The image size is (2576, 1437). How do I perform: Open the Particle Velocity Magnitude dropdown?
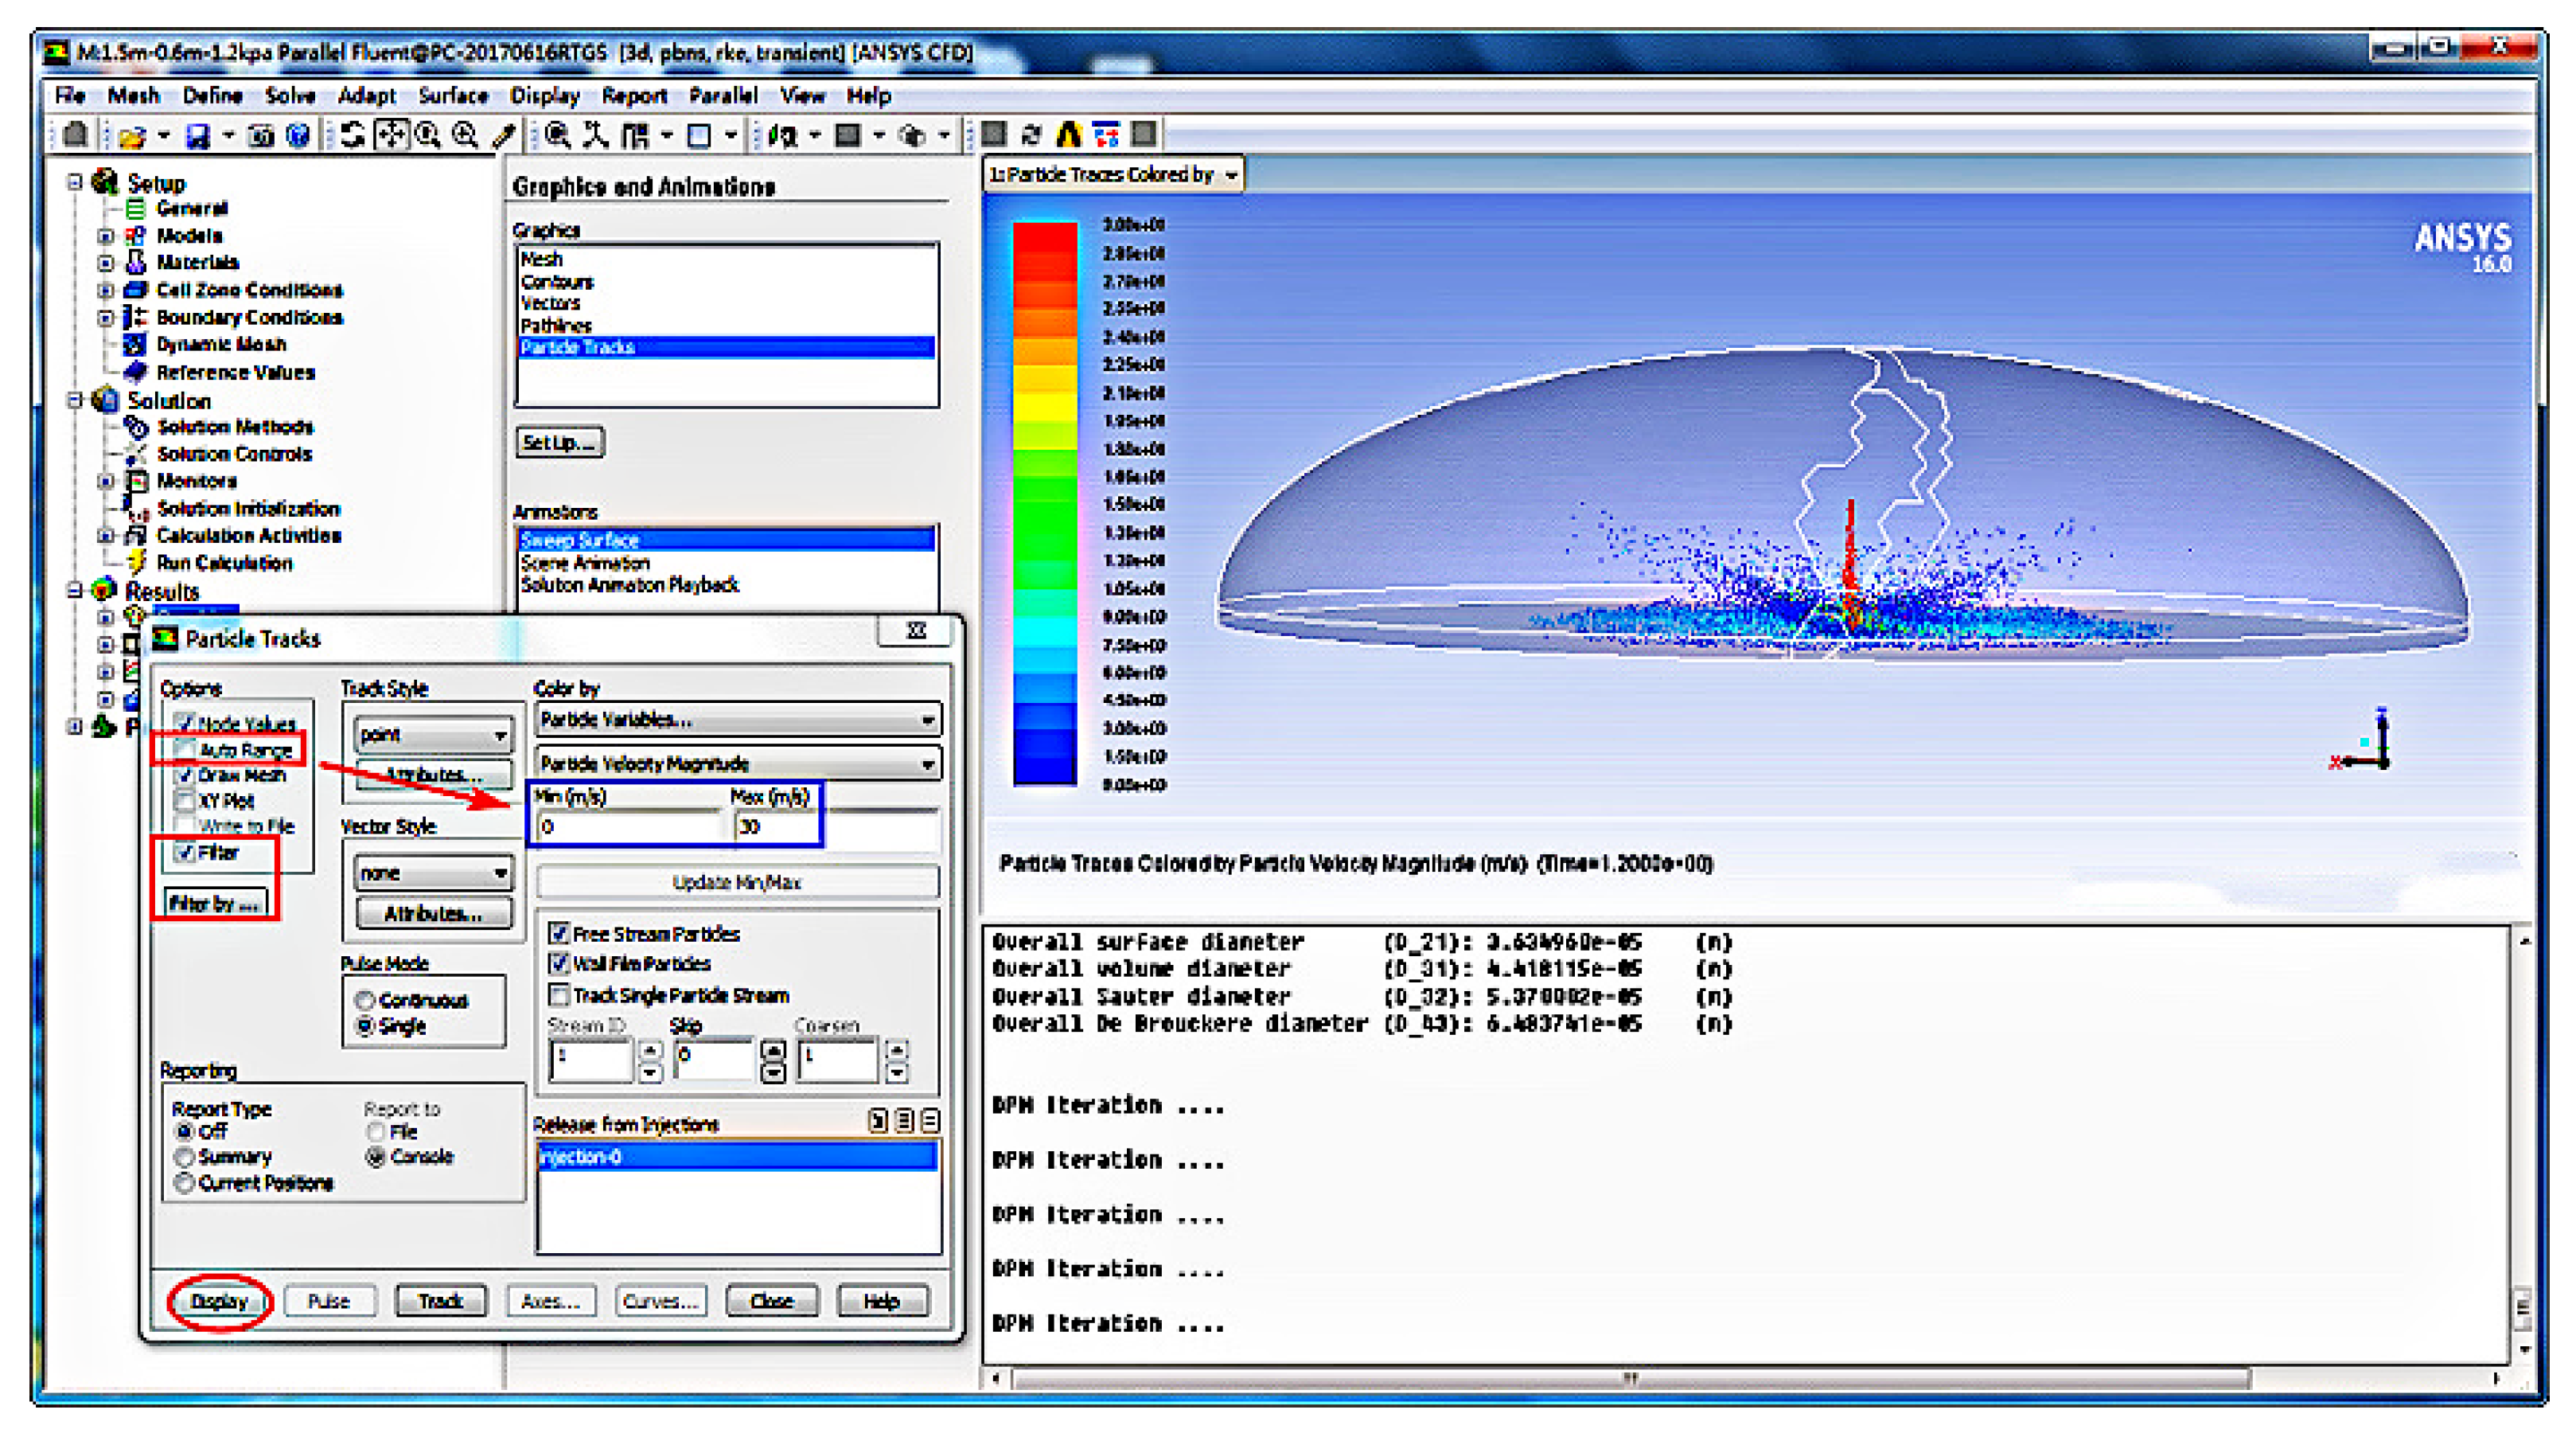coord(738,763)
